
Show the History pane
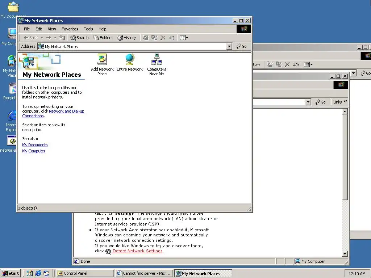(127, 38)
